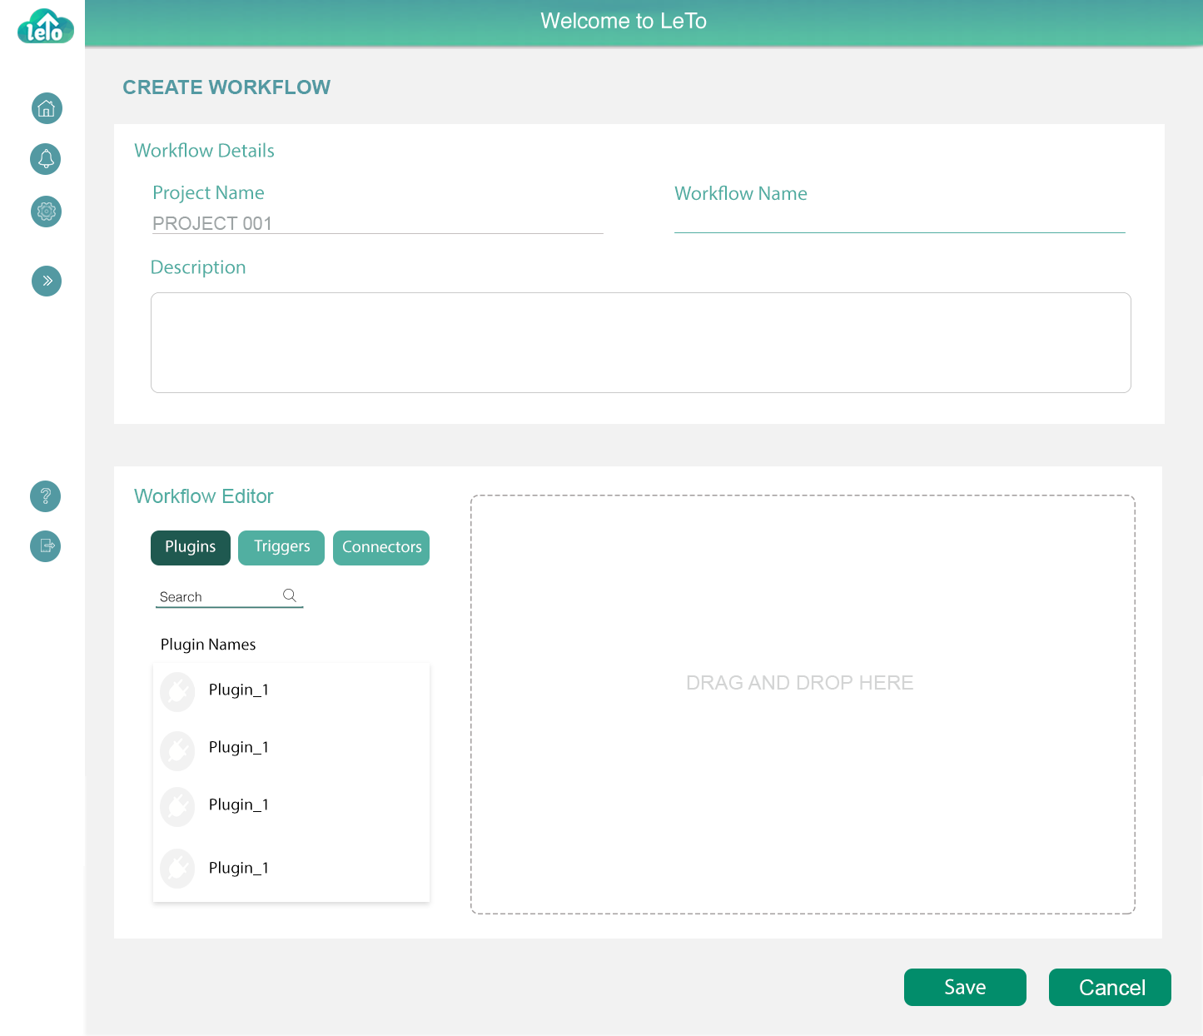1203x1036 pixels.
Task: Open help question mark icon
Action: pos(46,496)
